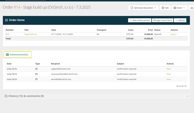Image resolution: width=194 pixels, height=113 pixels.
Task: Open the Generate document dropdown
Action: coord(143,8)
